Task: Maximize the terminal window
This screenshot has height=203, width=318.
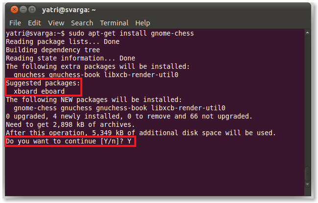Action: [x=32, y=9]
